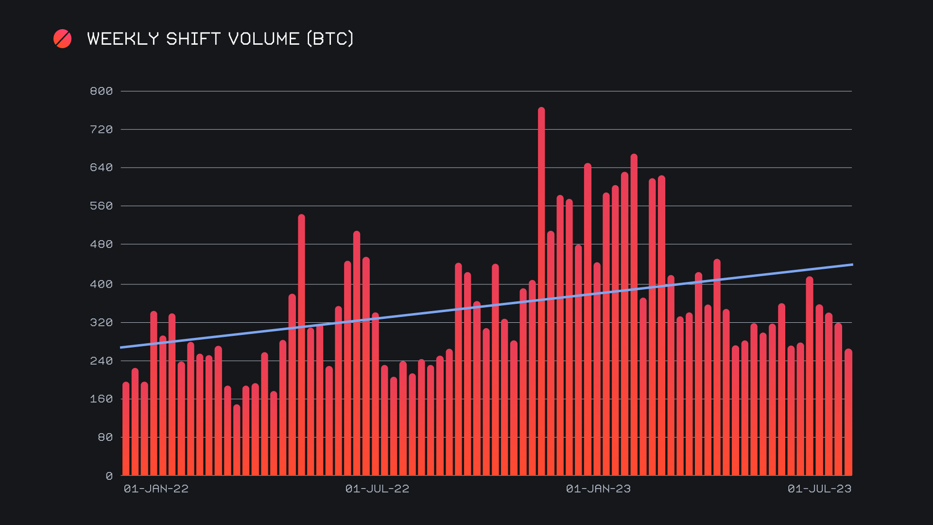This screenshot has height=525, width=933.
Task: Click the 560 y-axis label
Action: point(101,206)
